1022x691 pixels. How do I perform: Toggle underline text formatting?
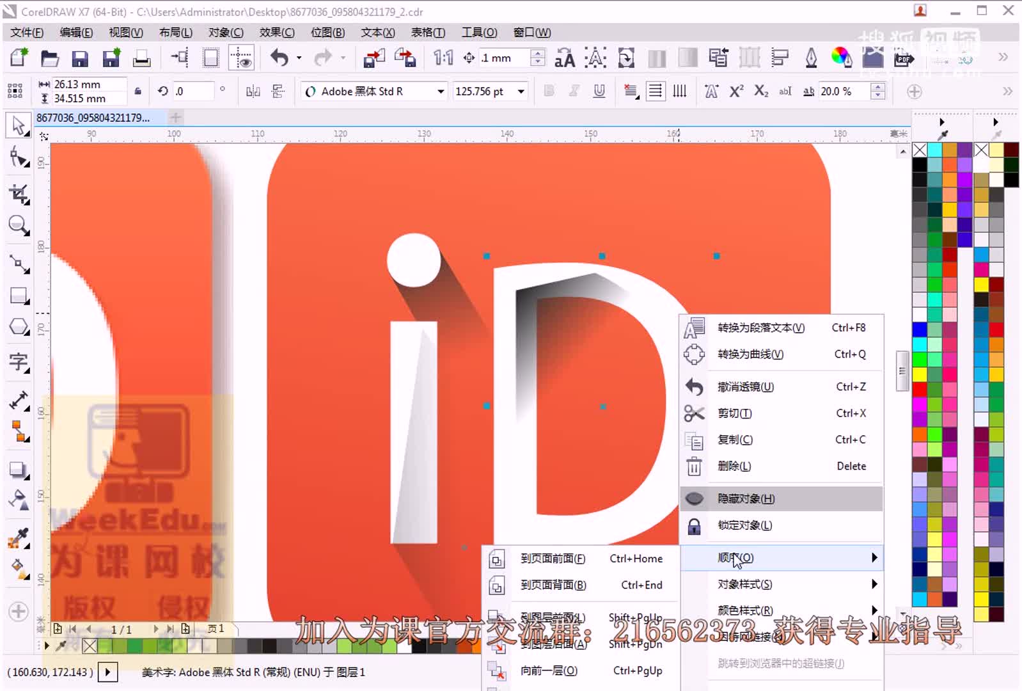tap(599, 91)
